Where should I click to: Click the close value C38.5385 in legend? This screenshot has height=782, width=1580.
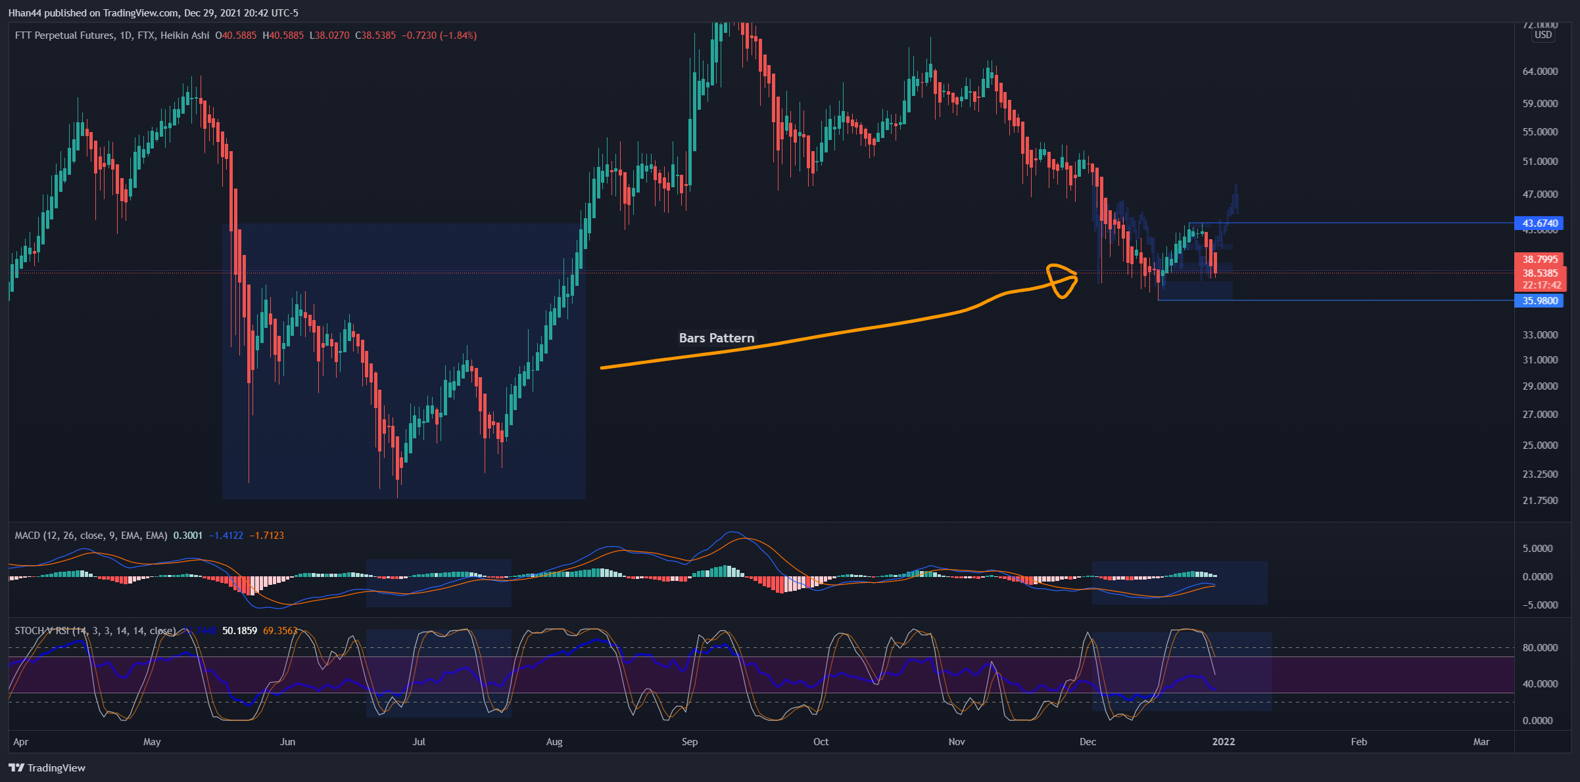375,35
